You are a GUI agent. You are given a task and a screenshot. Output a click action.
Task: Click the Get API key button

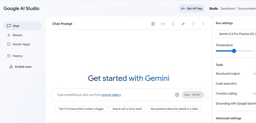[x=192, y=9]
